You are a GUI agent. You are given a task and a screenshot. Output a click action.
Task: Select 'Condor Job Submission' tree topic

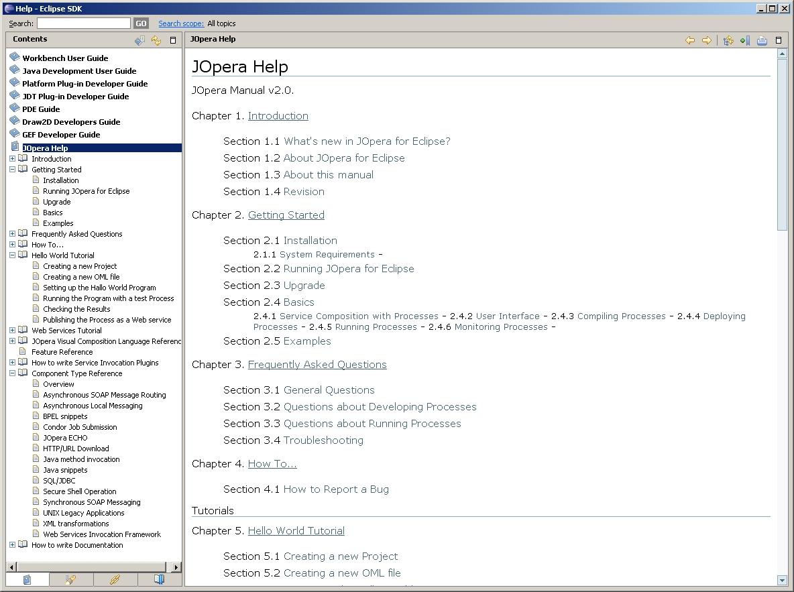[x=80, y=427]
